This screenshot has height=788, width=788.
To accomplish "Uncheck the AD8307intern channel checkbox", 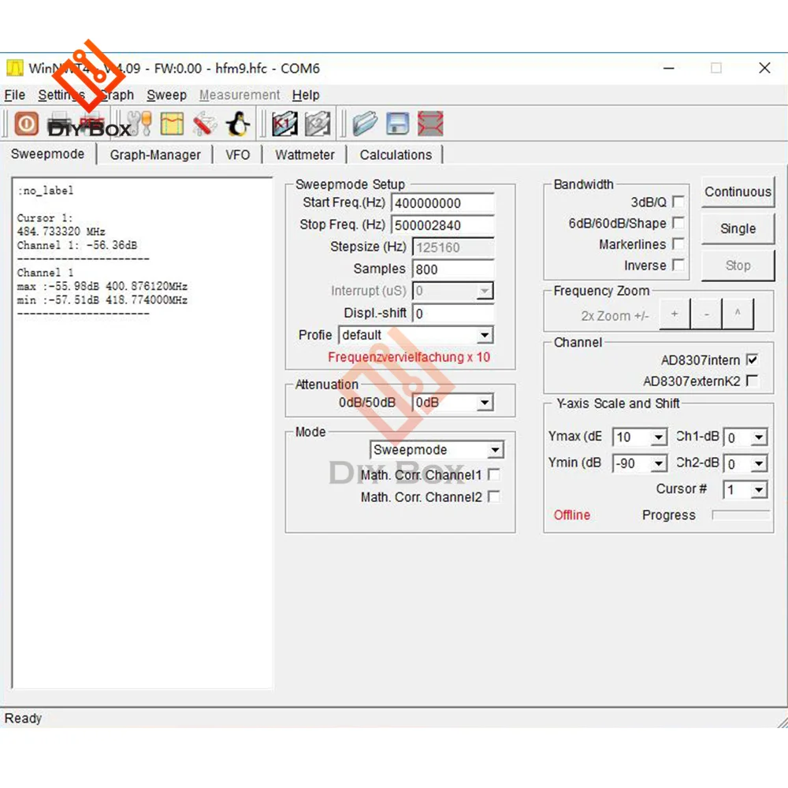I will [x=753, y=360].
